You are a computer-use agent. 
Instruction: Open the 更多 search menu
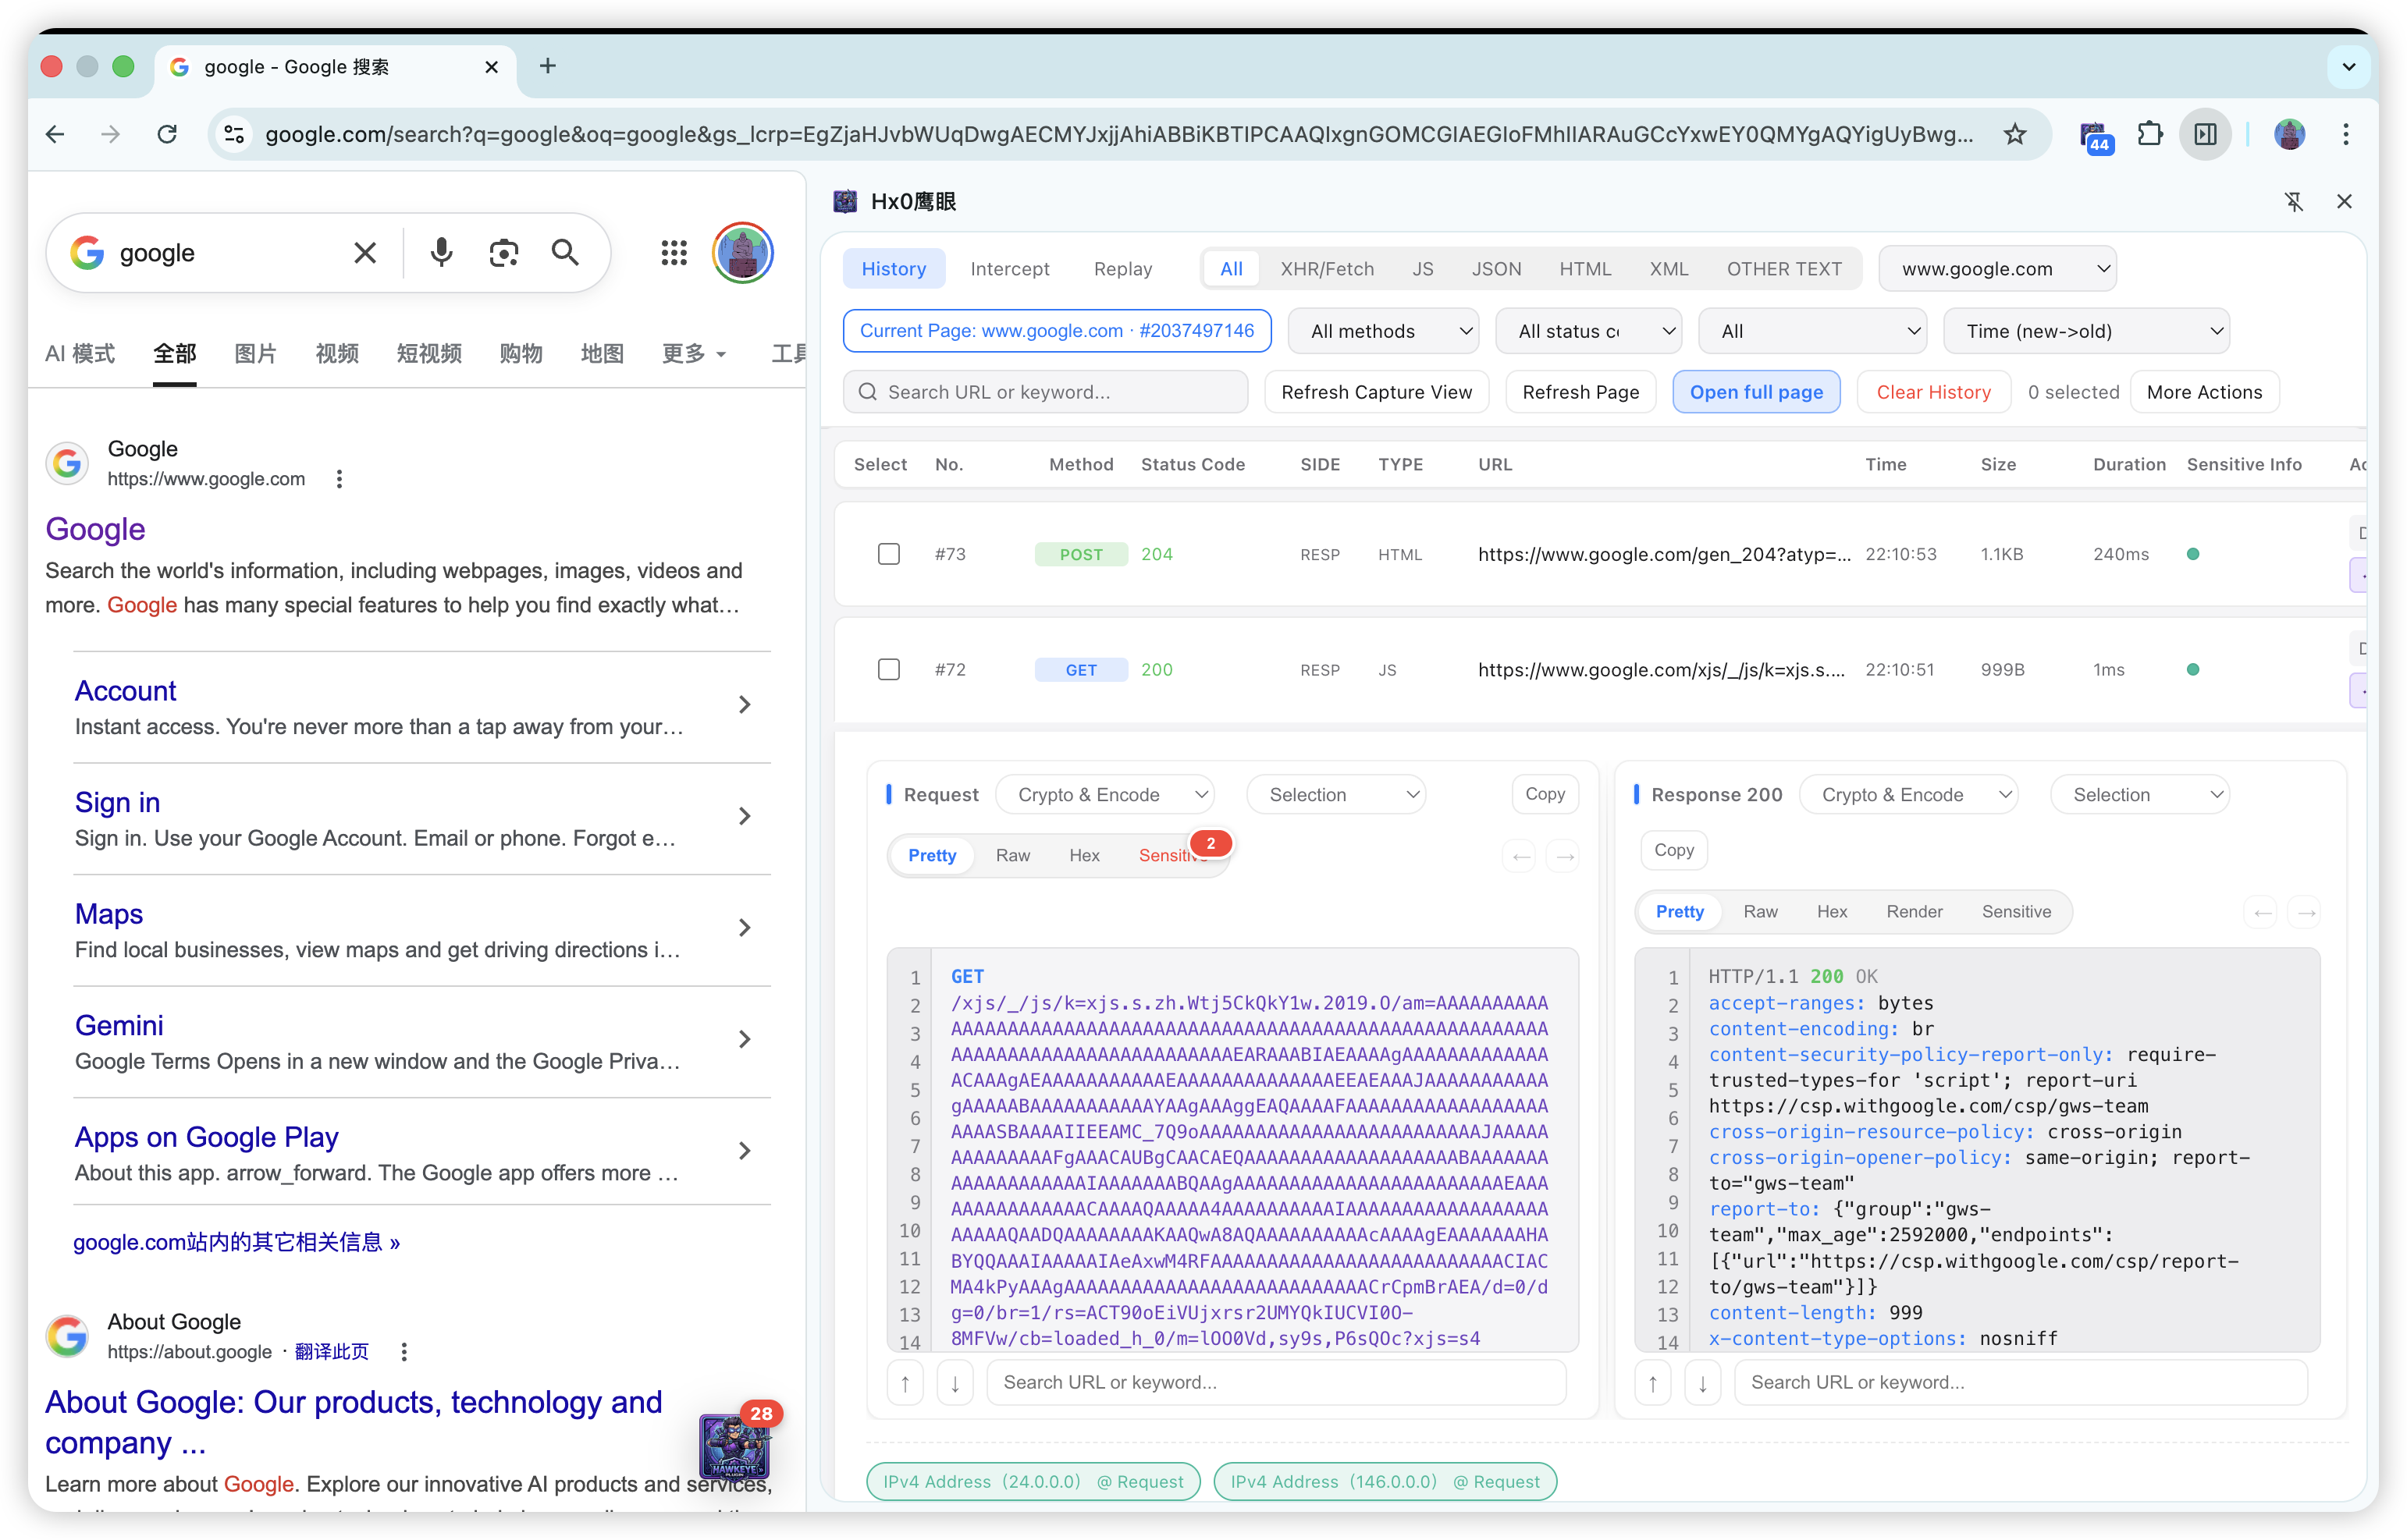coord(693,353)
